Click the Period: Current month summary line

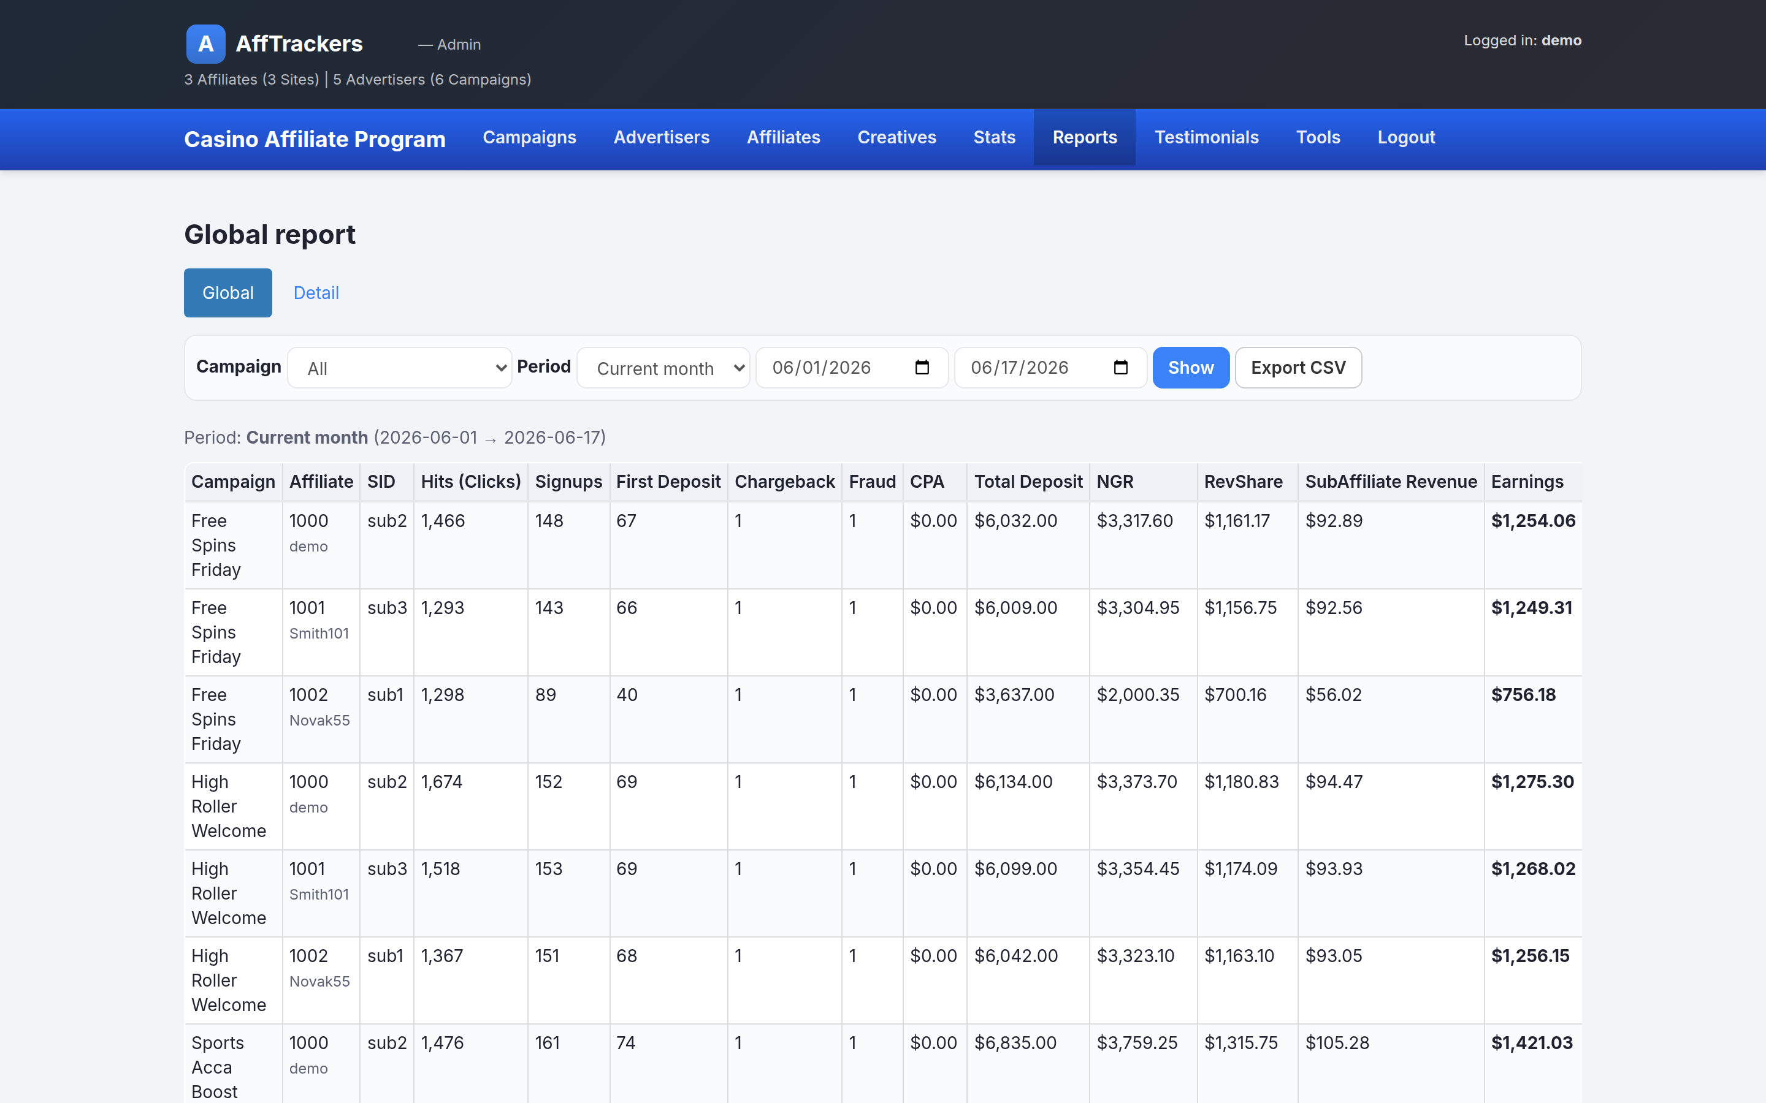click(394, 437)
